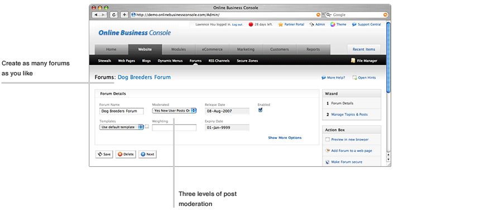
Task: Click the small template edit icon beside Templates
Action: point(147,127)
